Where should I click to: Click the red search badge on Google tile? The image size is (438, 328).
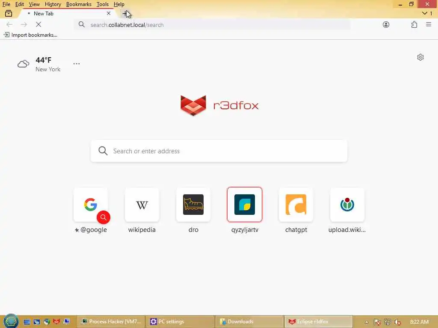coord(104,217)
